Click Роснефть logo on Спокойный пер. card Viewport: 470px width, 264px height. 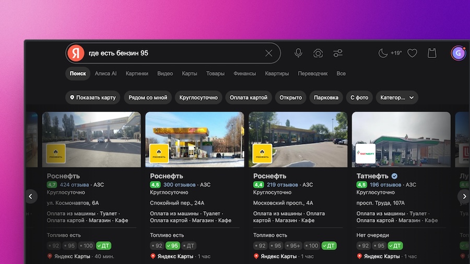[159, 153]
